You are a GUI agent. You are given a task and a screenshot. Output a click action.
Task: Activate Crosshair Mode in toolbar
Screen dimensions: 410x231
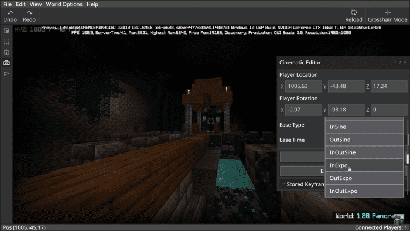[387, 16]
